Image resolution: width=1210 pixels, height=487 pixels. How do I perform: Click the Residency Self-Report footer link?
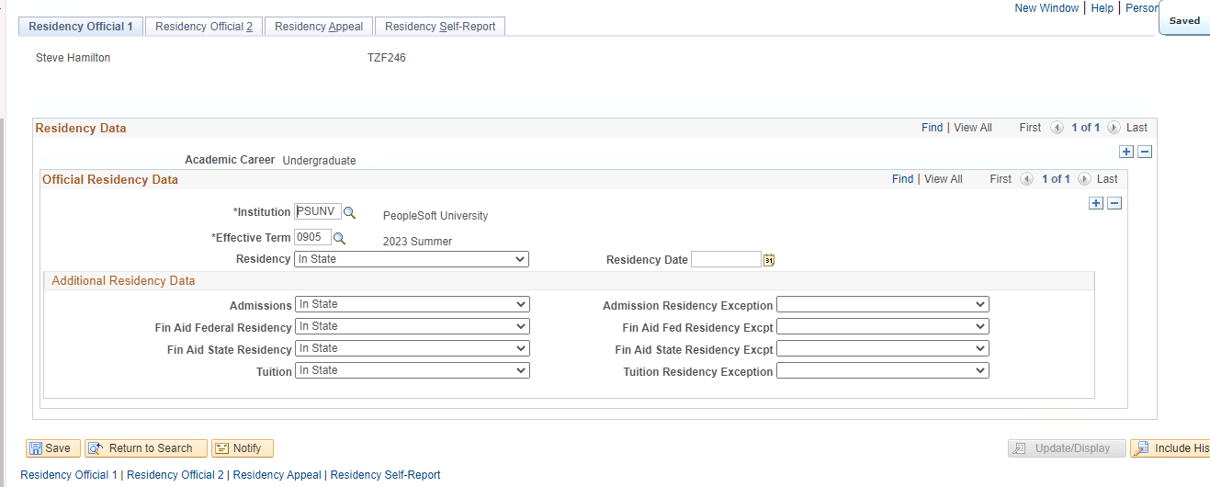(385, 475)
